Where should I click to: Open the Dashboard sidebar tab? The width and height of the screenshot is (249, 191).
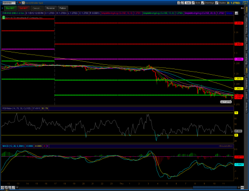point(246,84)
